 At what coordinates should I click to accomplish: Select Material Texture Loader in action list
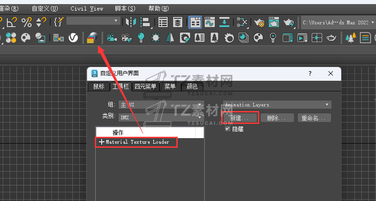point(136,142)
